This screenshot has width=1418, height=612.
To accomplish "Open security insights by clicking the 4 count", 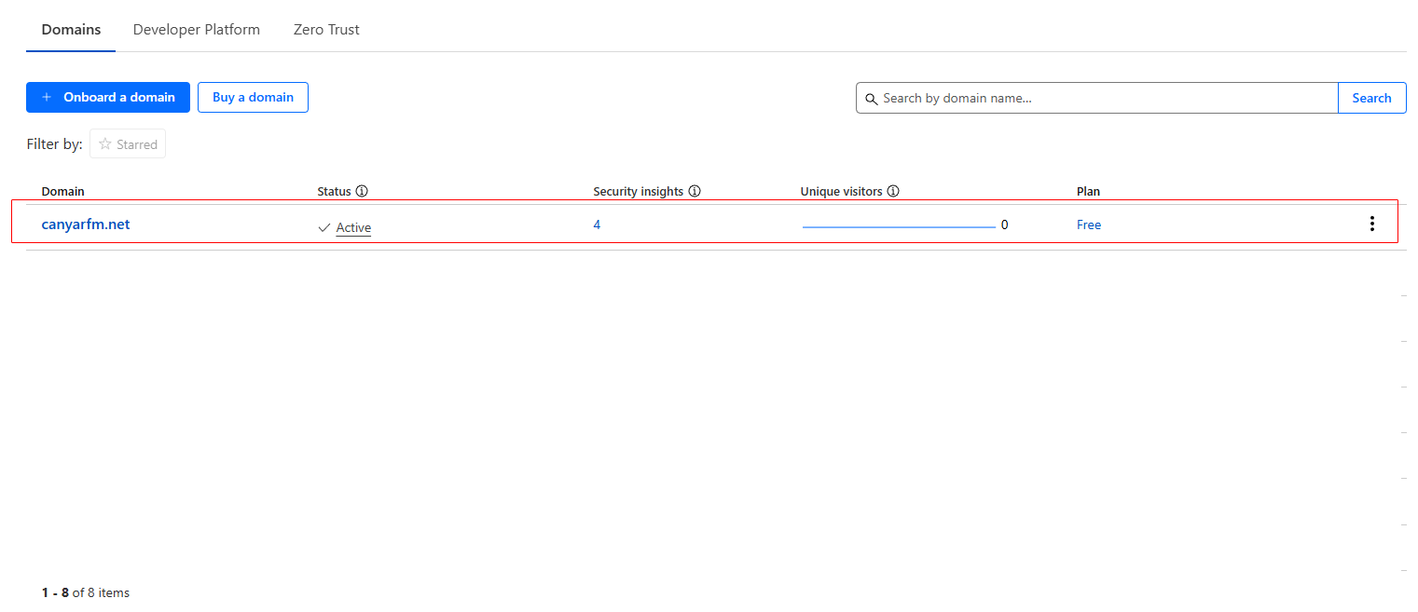I will (x=597, y=224).
